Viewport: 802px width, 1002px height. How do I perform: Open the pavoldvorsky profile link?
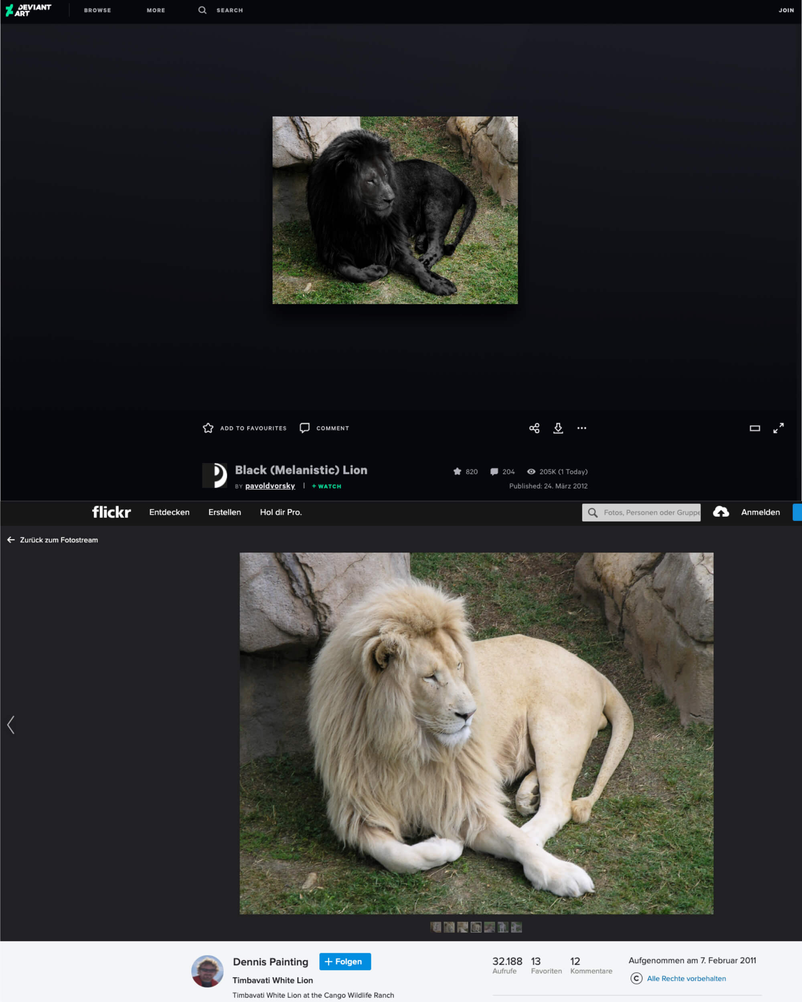(270, 486)
